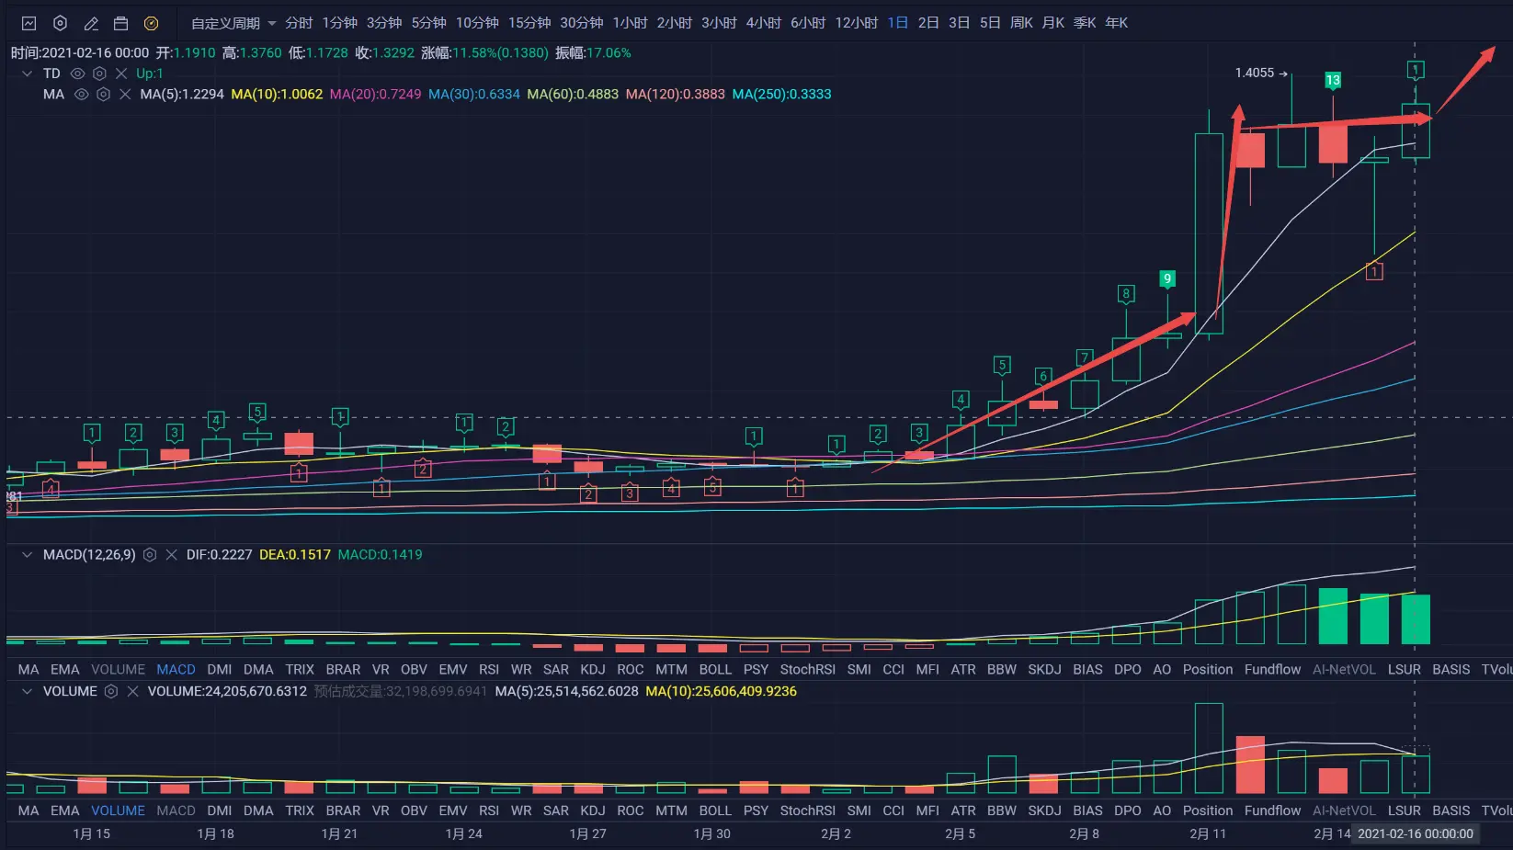The width and height of the screenshot is (1513, 850).
Task: Open the calendar icon in top toolbar
Action: tap(120, 23)
